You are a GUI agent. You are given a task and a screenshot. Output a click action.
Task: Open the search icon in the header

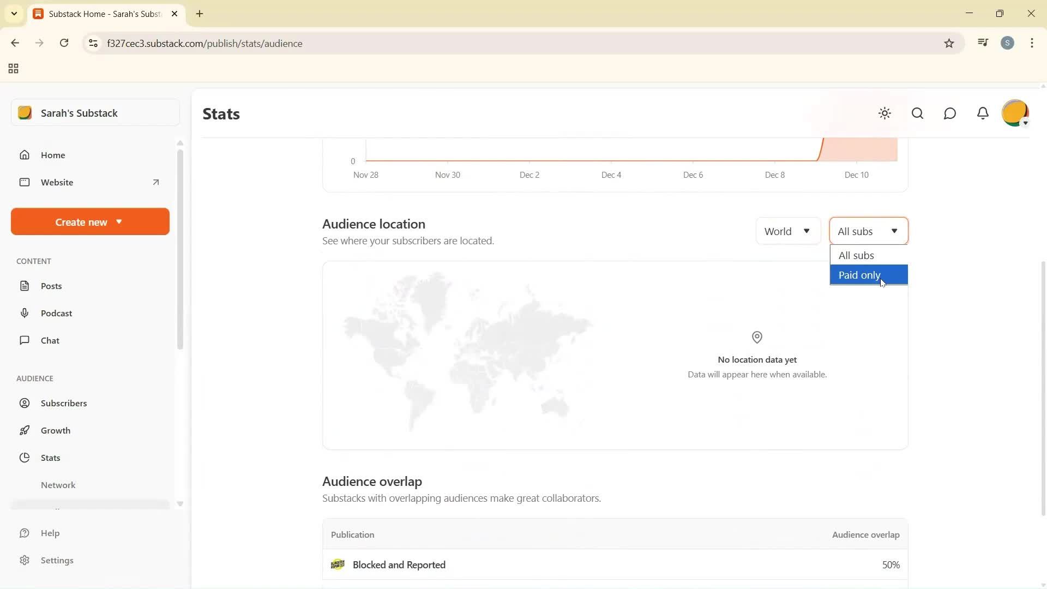click(917, 113)
